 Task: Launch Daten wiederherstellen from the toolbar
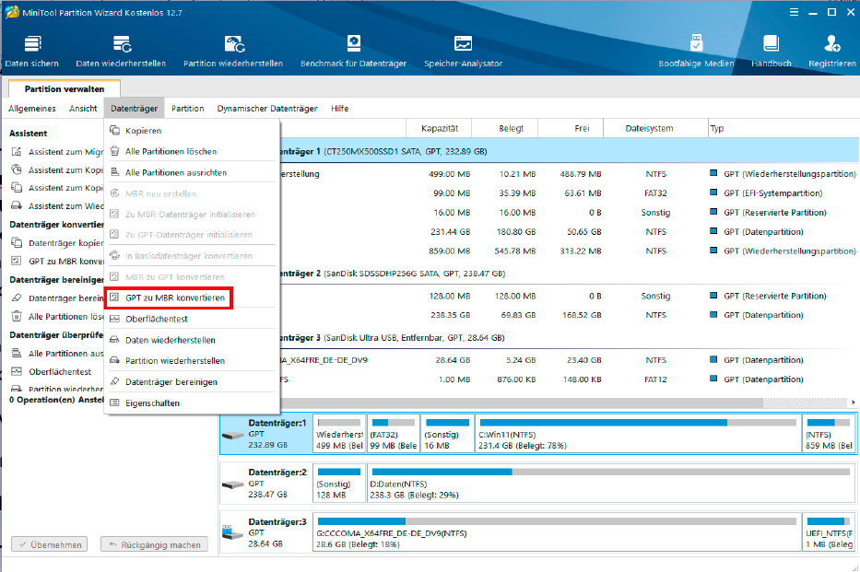tap(121, 51)
